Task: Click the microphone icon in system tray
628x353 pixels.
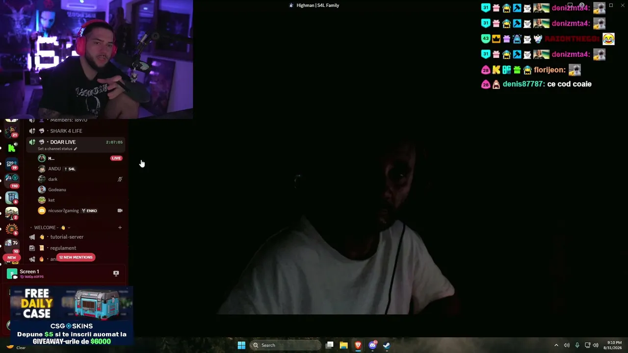Action: 577,345
